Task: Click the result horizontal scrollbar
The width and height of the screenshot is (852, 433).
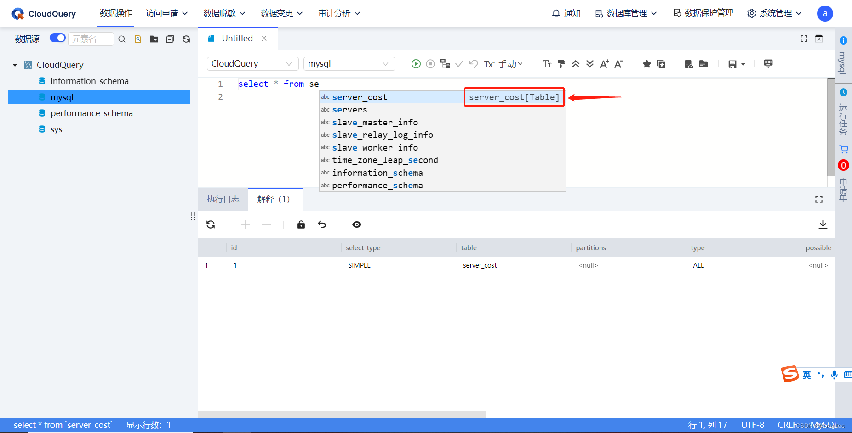Action: (x=342, y=414)
